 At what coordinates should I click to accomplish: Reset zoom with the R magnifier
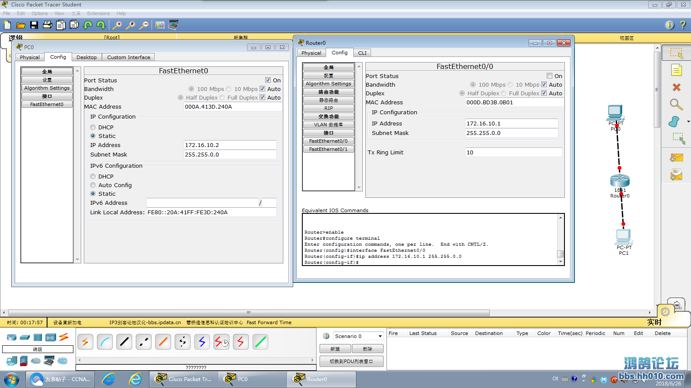(130, 25)
